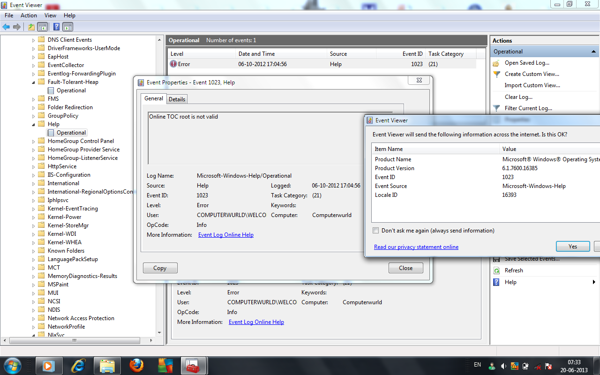Click Yes in Event Viewer dialog
This screenshot has width=600, height=375.
tap(573, 247)
